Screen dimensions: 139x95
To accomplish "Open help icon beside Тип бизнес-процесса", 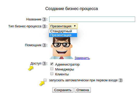I will [x=44, y=26].
